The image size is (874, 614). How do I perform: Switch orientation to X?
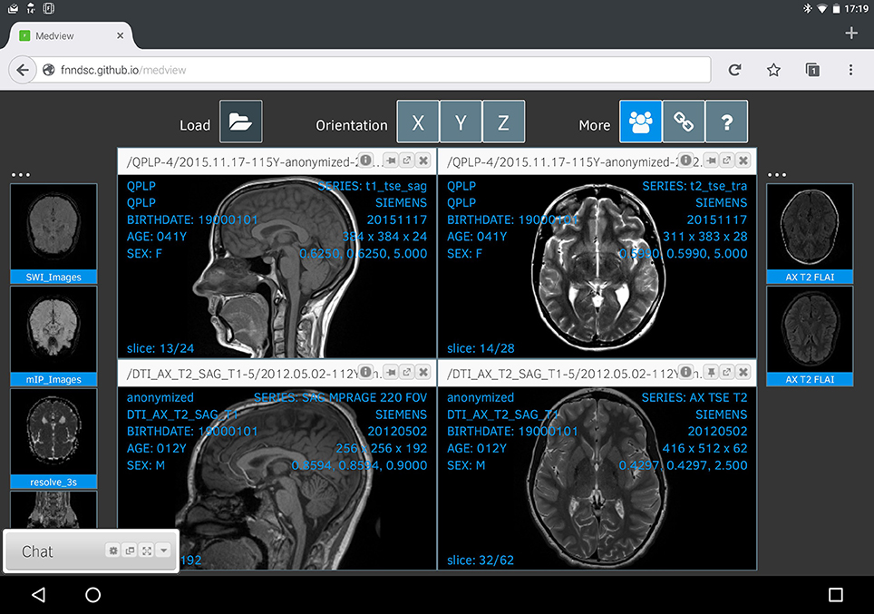click(x=418, y=122)
